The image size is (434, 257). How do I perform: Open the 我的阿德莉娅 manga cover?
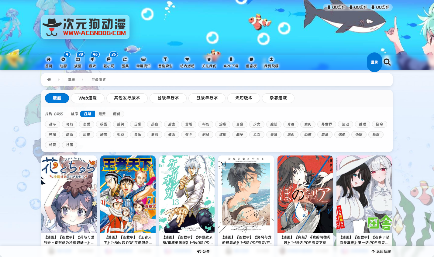pos(305,194)
